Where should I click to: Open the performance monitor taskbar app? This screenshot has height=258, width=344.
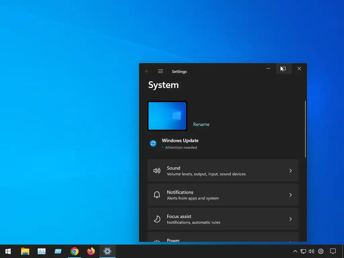click(41, 251)
